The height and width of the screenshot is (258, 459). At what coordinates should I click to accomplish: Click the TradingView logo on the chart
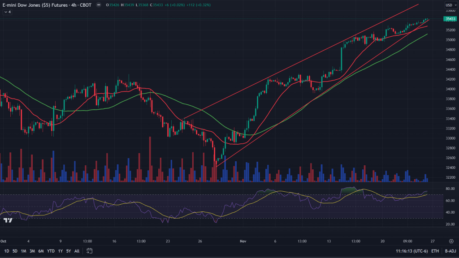click(8, 220)
